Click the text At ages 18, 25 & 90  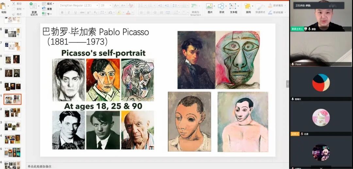coord(103,107)
